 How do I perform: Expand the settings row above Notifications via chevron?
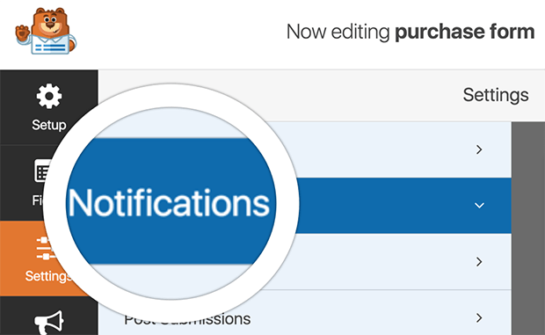pos(479,149)
